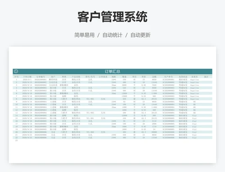Click the 金额 column header
This screenshot has width=225, height=172.
click(x=154, y=77)
